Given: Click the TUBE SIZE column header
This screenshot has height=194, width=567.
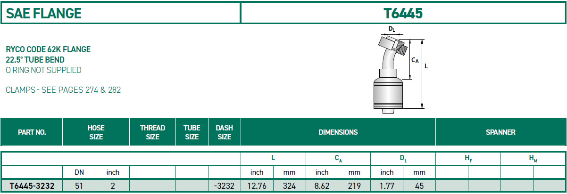Looking at the screenshot, I should point(192,132).
